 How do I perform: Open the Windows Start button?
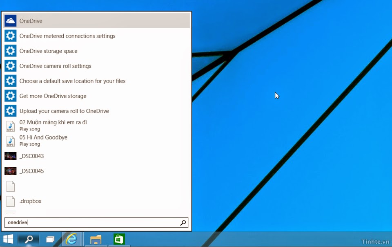click(8, 239)
